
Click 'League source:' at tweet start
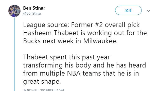pos(46,25)
